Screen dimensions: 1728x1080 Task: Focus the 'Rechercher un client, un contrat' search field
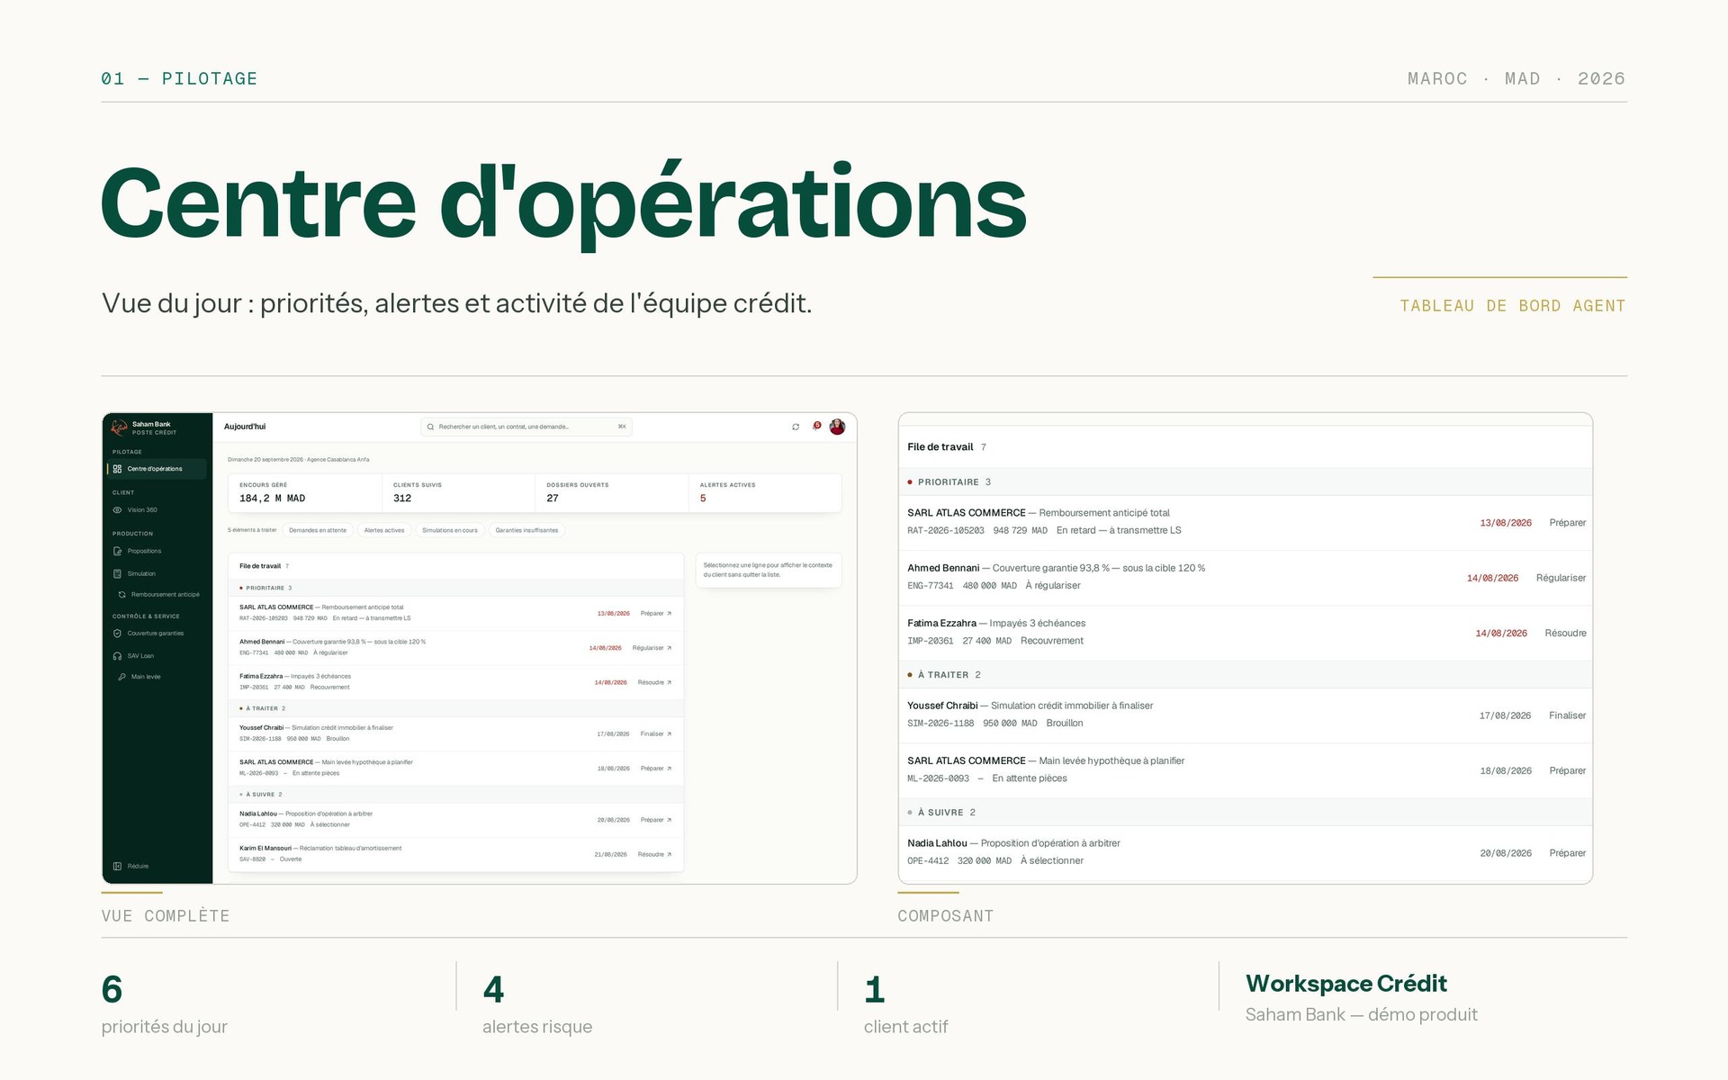[526, 427]
